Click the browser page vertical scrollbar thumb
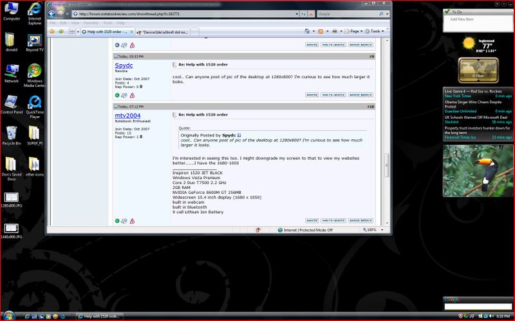515x321 pixels. click(387, 166)
